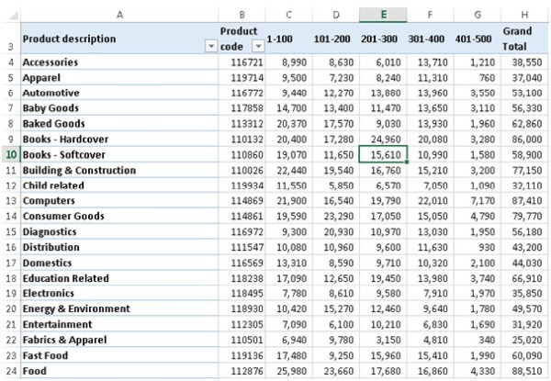Click the select-all corner of the sheet

pos(9,14)
